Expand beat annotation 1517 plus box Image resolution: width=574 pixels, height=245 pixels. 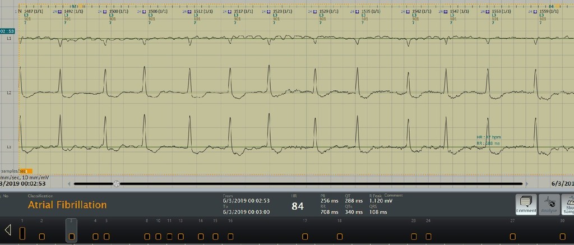coord(229,12)
